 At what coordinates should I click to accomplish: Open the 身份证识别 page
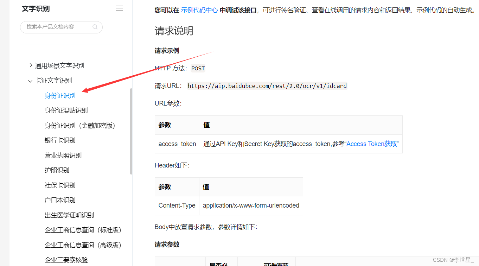[60, 95]
